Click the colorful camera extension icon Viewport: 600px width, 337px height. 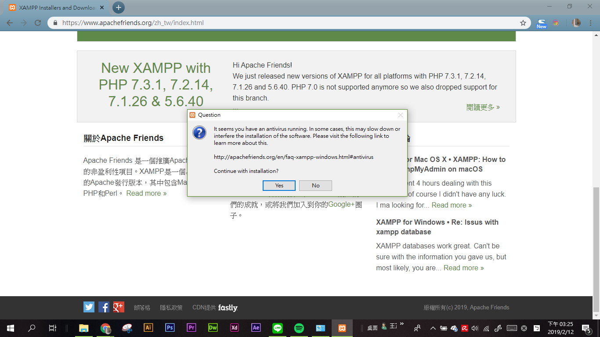(x=556, y=23)
